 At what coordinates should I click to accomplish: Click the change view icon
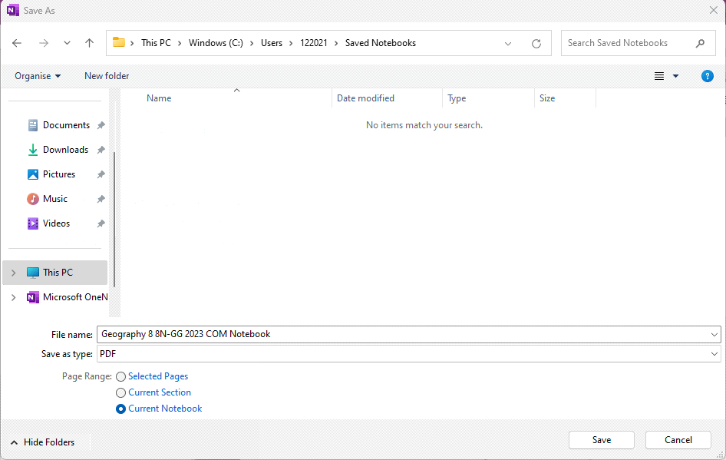coord(659,76)
